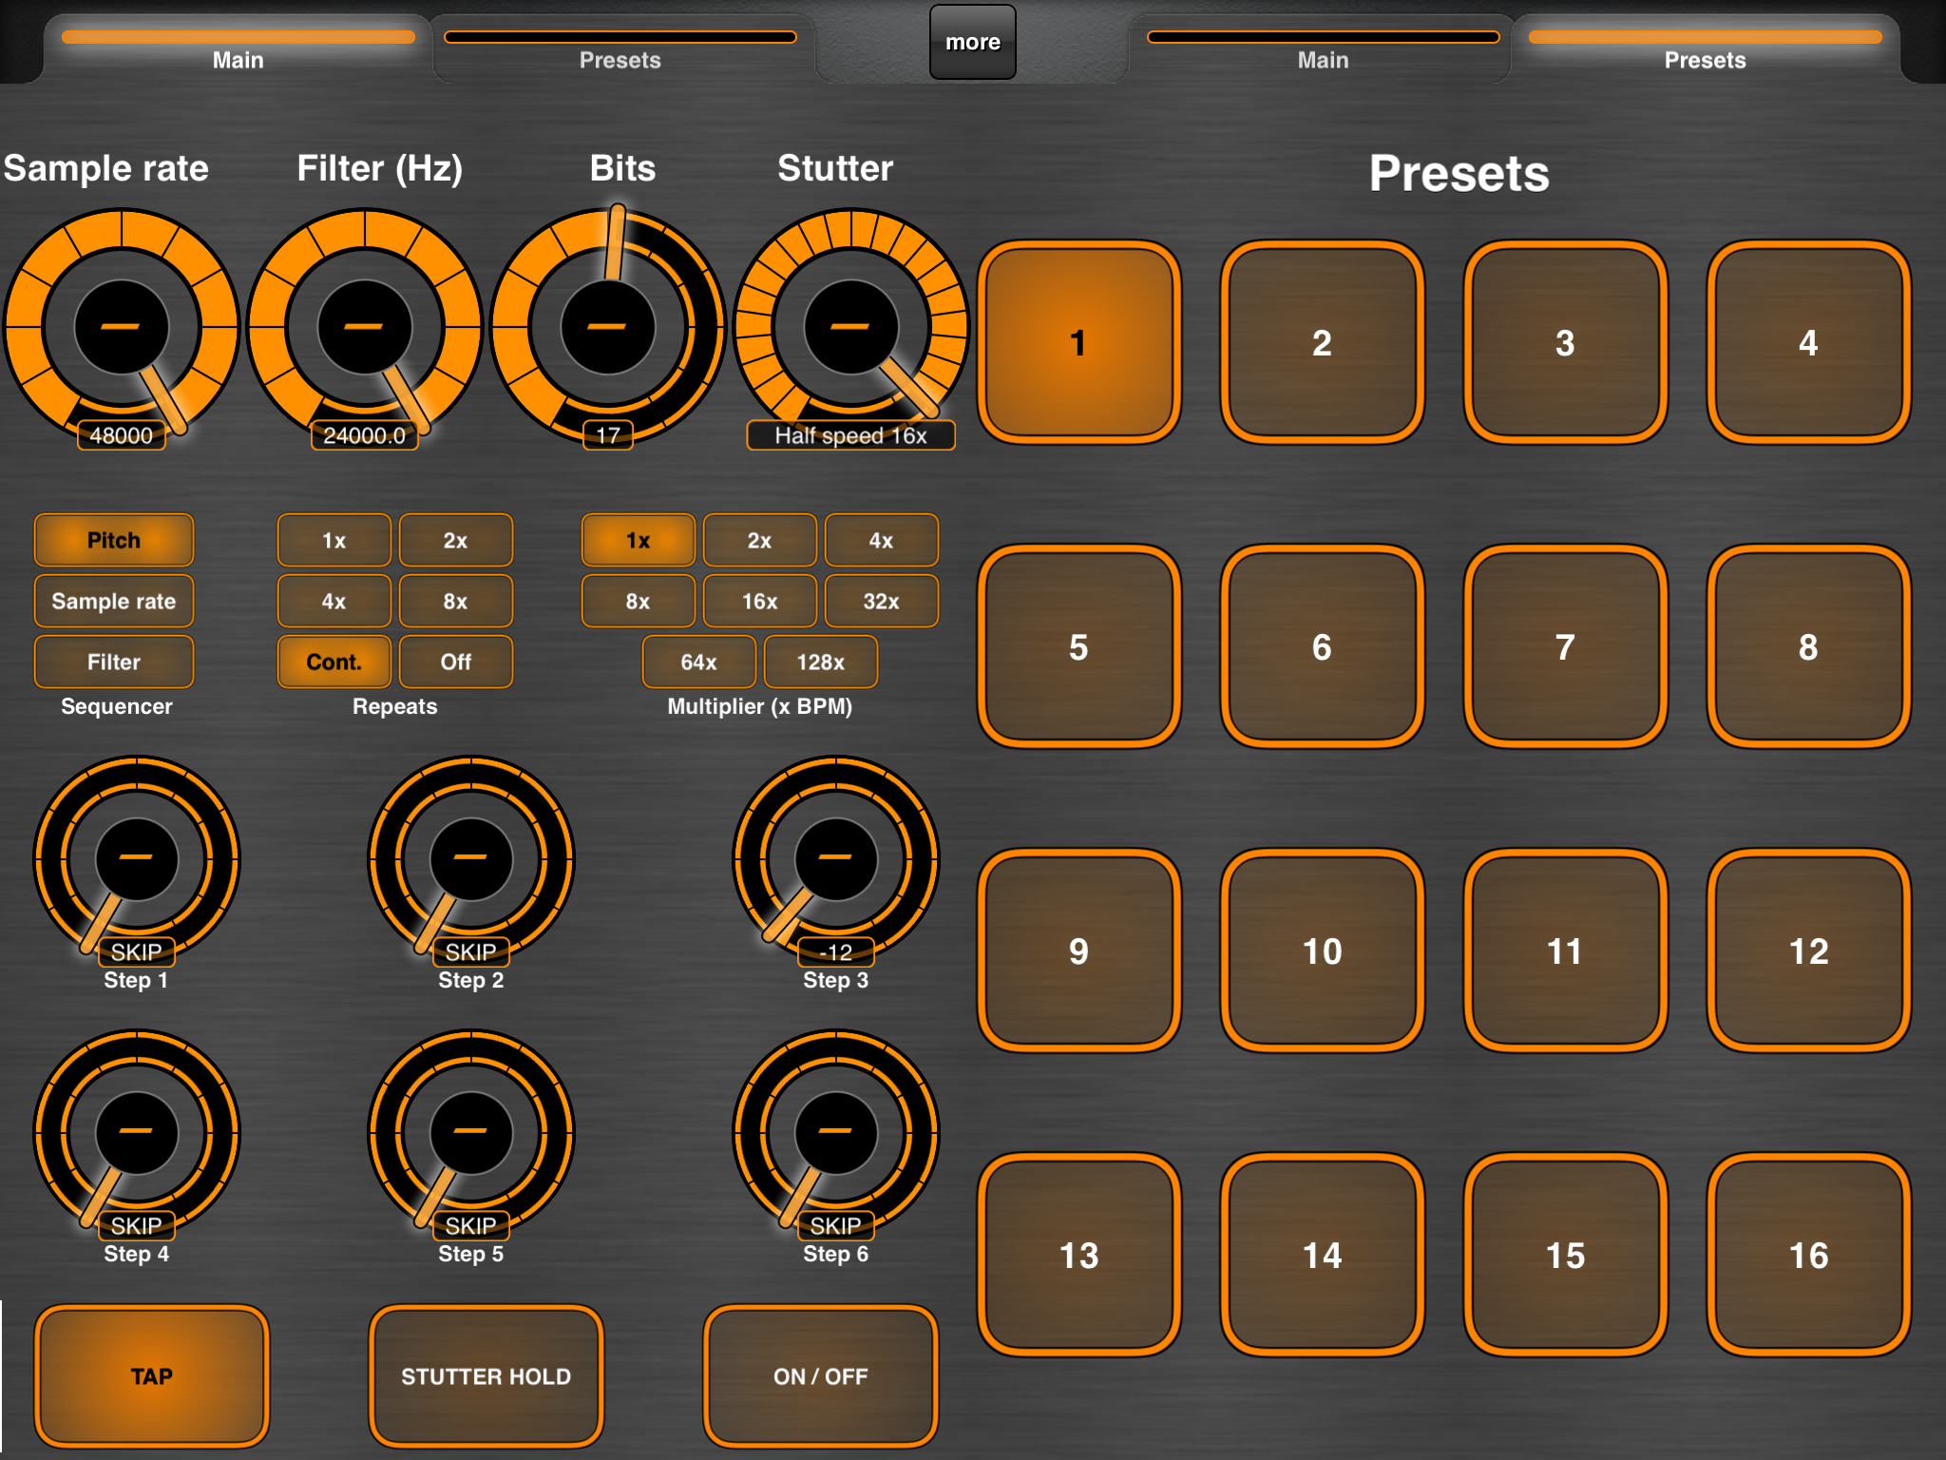Screen dimensions: 1946x1460
Task: Load preset 2
Action: (1323, 342)
